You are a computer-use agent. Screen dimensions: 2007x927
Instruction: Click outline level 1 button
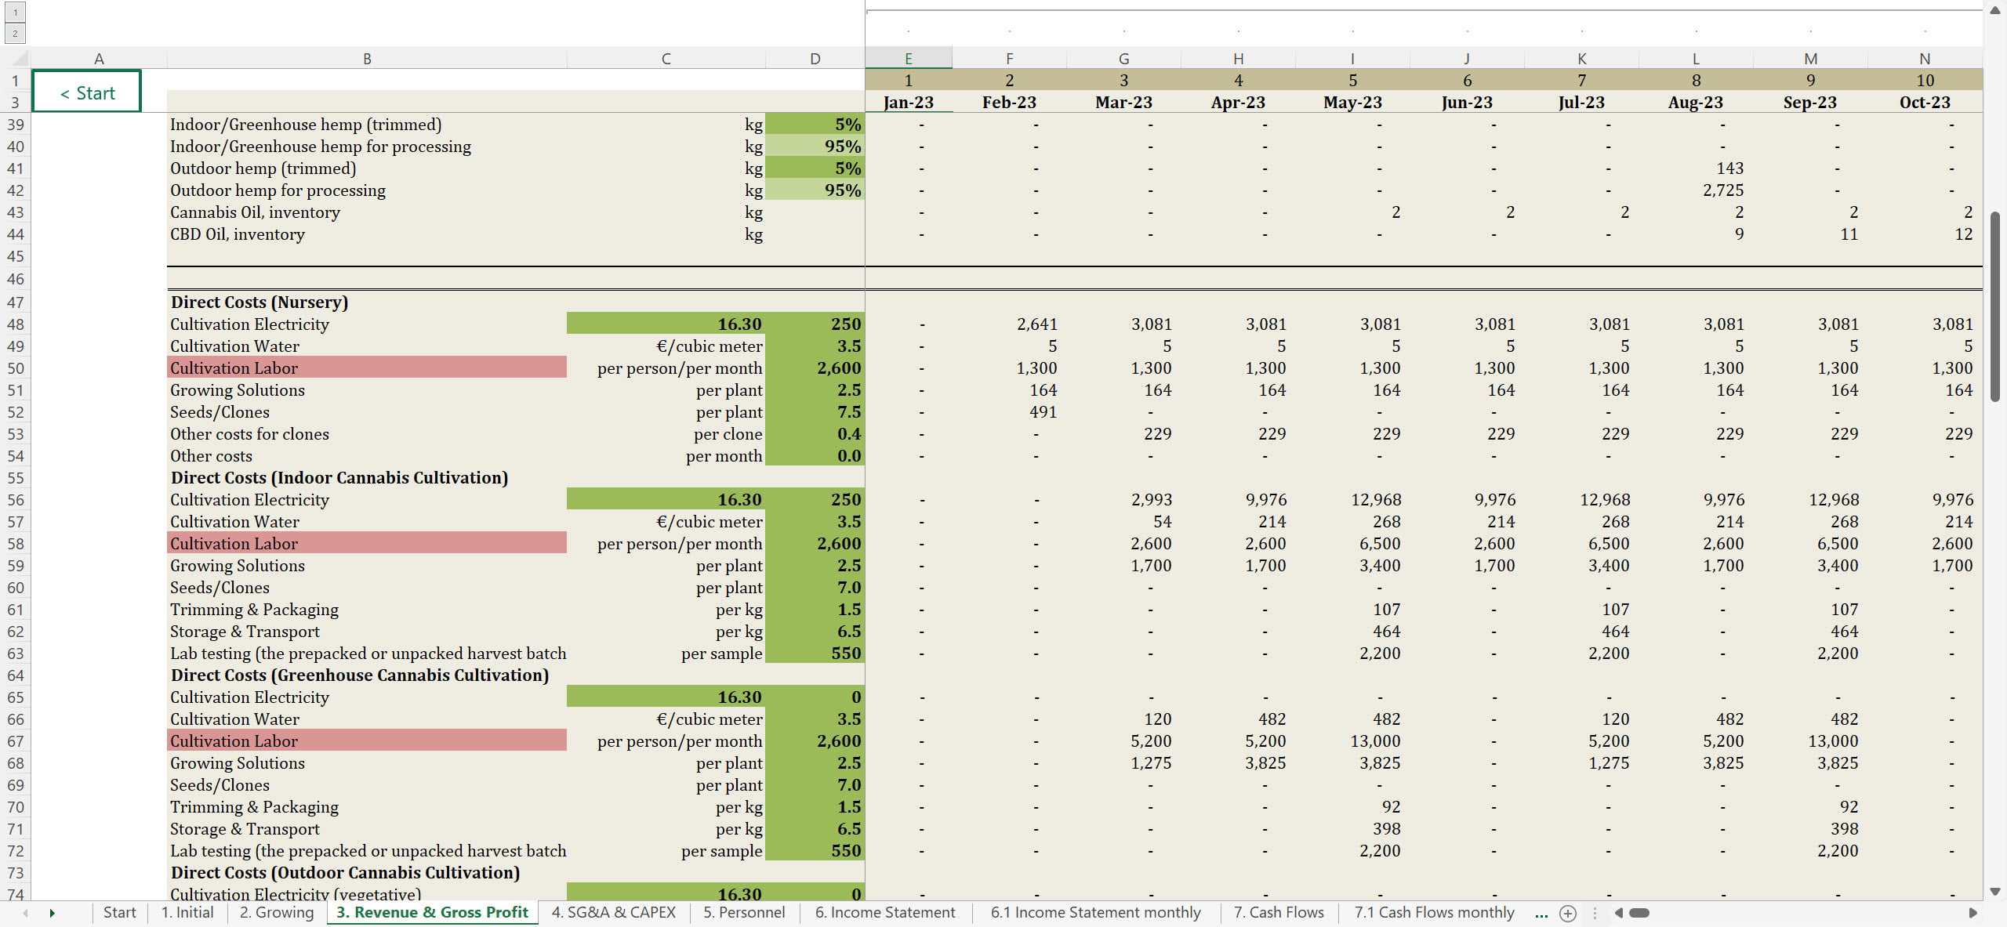tap(15, 13)
